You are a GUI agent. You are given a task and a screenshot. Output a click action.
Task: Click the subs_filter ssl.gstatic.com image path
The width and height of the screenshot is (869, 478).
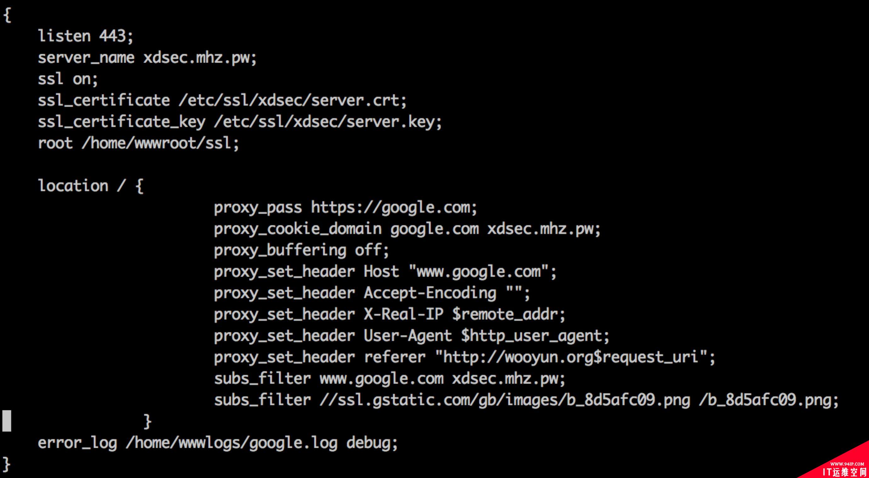pyautogui.click(x=505, y=400)
